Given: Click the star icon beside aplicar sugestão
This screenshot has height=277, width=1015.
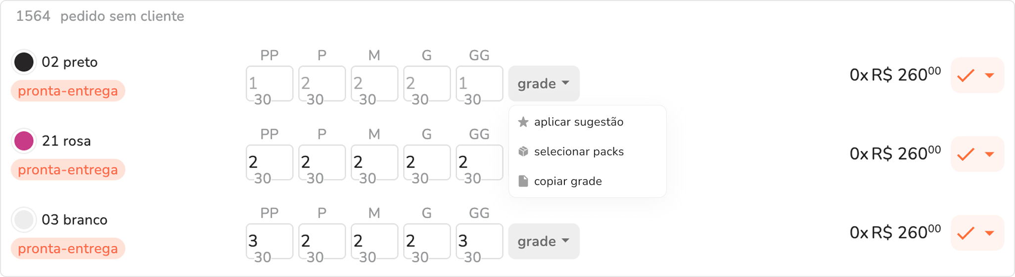Looking at the screenshot, I should [523, 122].
